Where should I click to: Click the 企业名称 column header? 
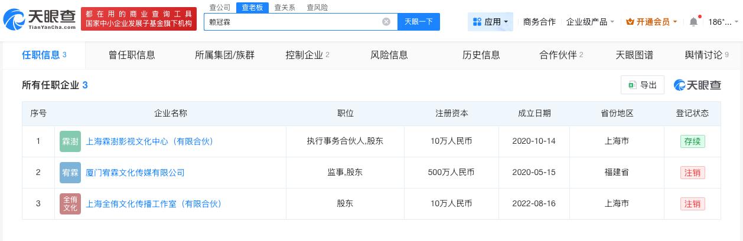tap(171, 113)
